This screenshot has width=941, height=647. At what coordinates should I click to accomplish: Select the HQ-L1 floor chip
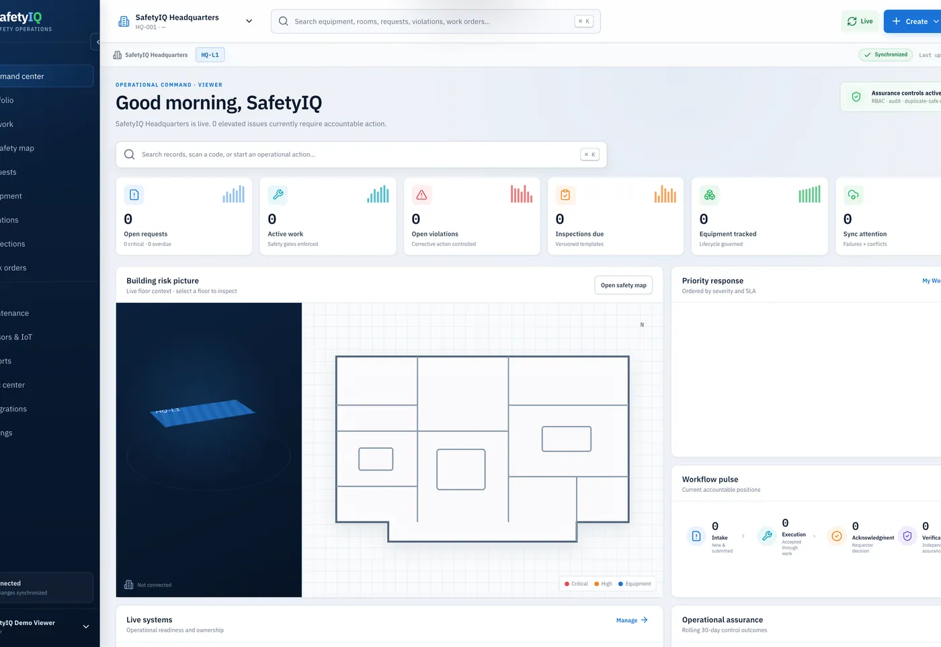[x=210, y=55]
